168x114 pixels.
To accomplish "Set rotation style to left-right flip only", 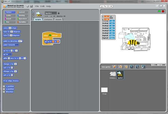I will pyautogui.click(x=33, y=14).
